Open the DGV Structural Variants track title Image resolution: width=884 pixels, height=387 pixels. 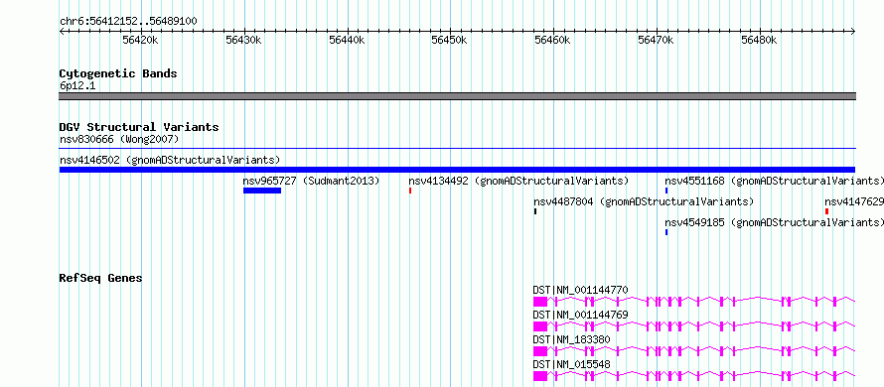139,127
